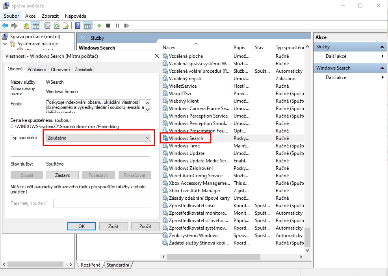The height and width of the screenshot is (276, 388).
Task: Click the Zastavit button
Action: pyautogui.click(x=62, y=175)
